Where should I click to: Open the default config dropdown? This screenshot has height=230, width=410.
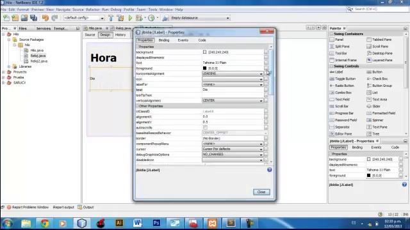102,18
